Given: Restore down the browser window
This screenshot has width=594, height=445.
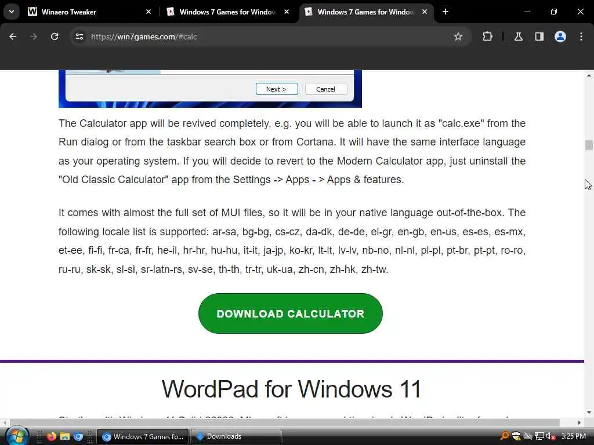Looking at the screenshot, I should (x=553, y=12).
